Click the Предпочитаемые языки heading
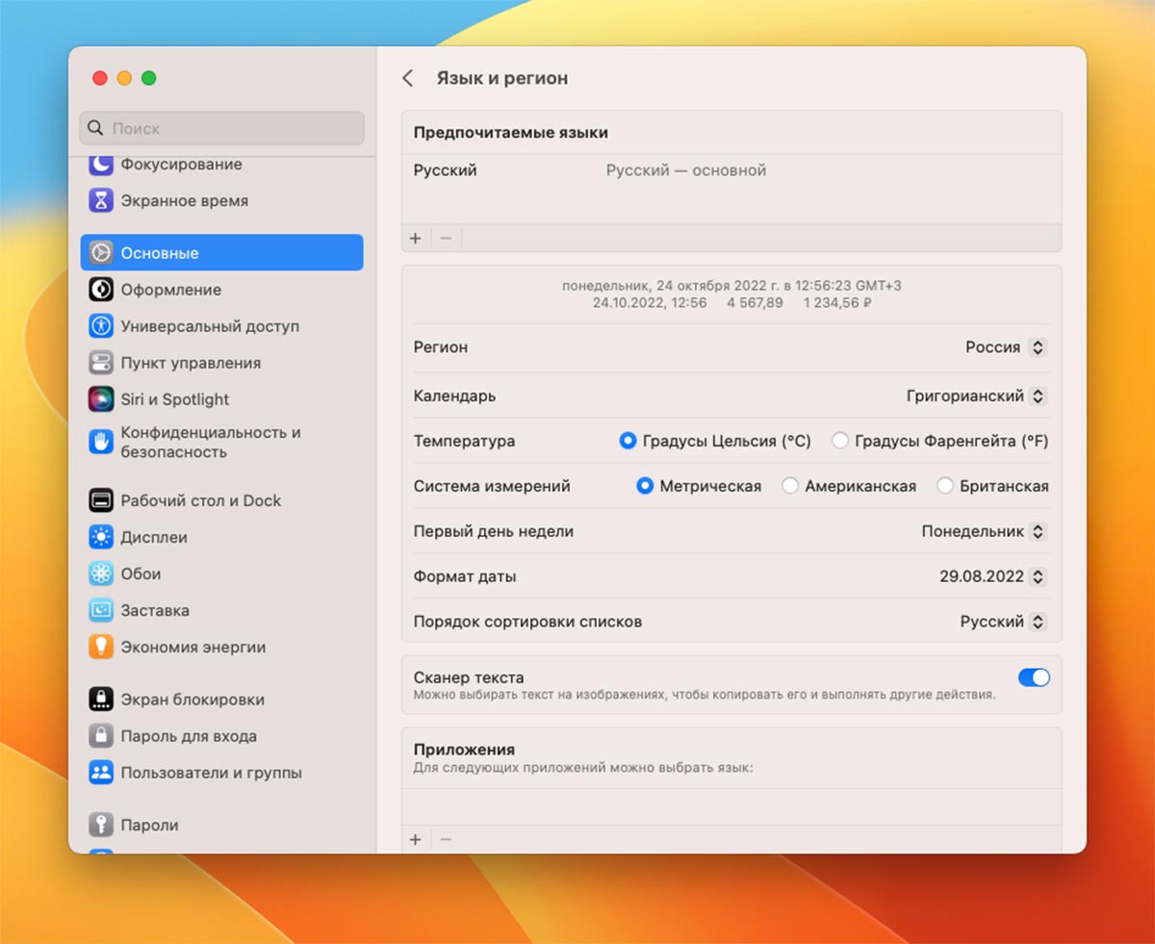1155x944 pixels. pos(510,132)
